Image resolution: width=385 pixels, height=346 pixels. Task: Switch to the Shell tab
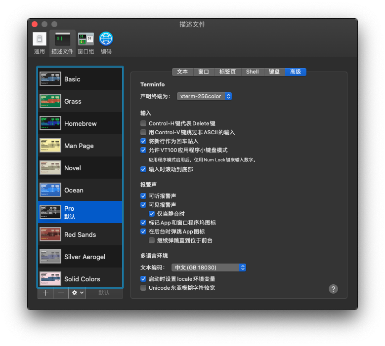point(252,72)
